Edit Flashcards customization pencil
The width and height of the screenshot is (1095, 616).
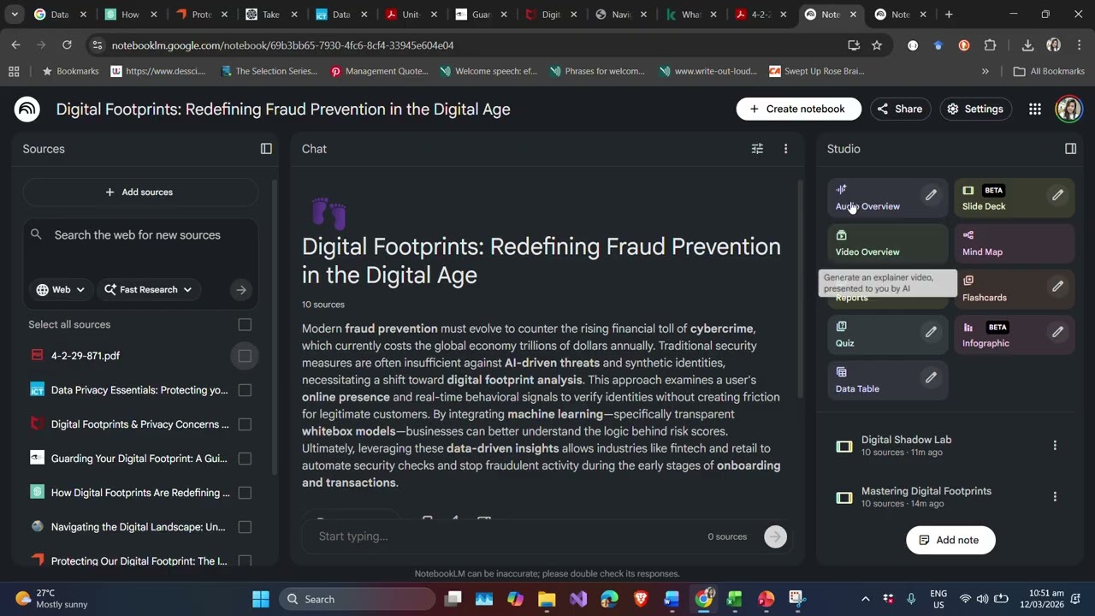(x=1057, y=287)
